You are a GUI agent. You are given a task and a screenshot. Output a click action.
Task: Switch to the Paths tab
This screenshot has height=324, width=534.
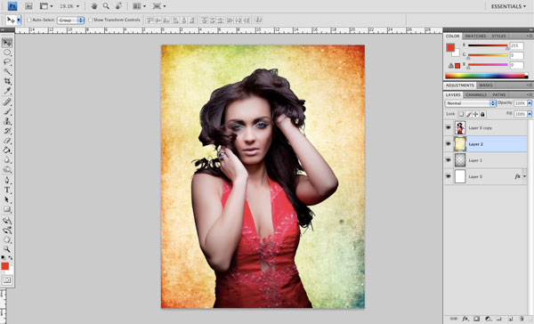click(x=499, y=94)
